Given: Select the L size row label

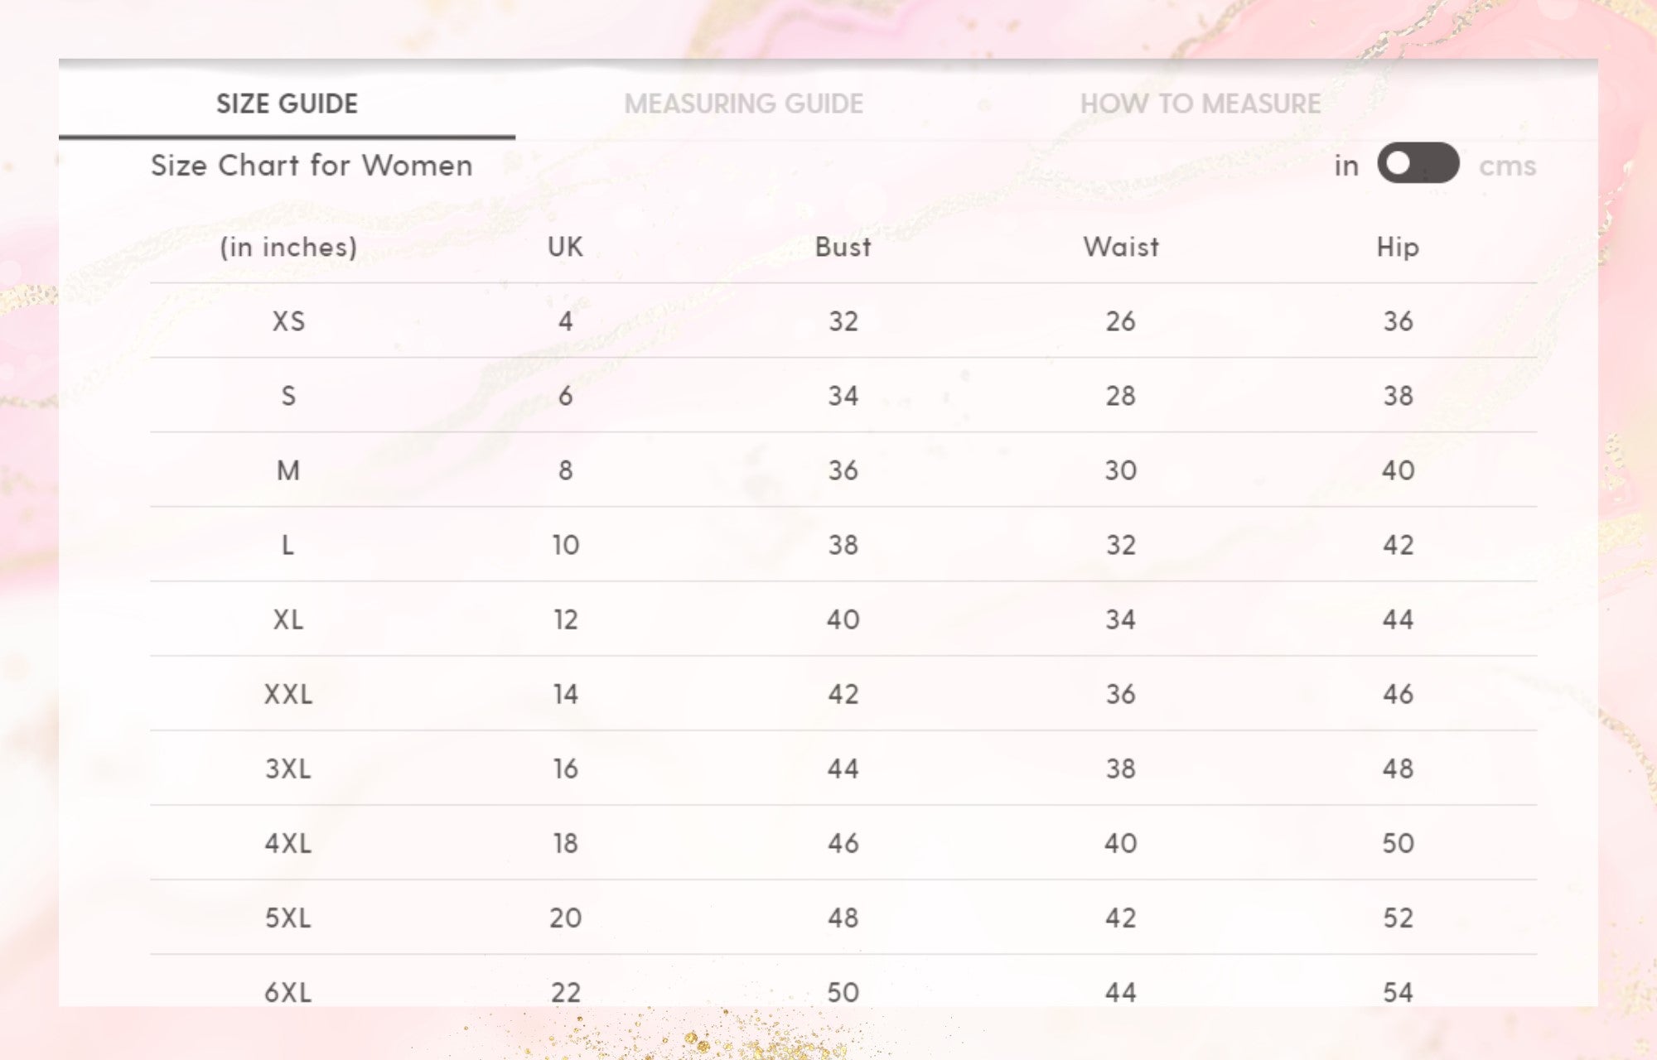Looking at the screenshot, I should pyautogui.click(x=288, y=545).
